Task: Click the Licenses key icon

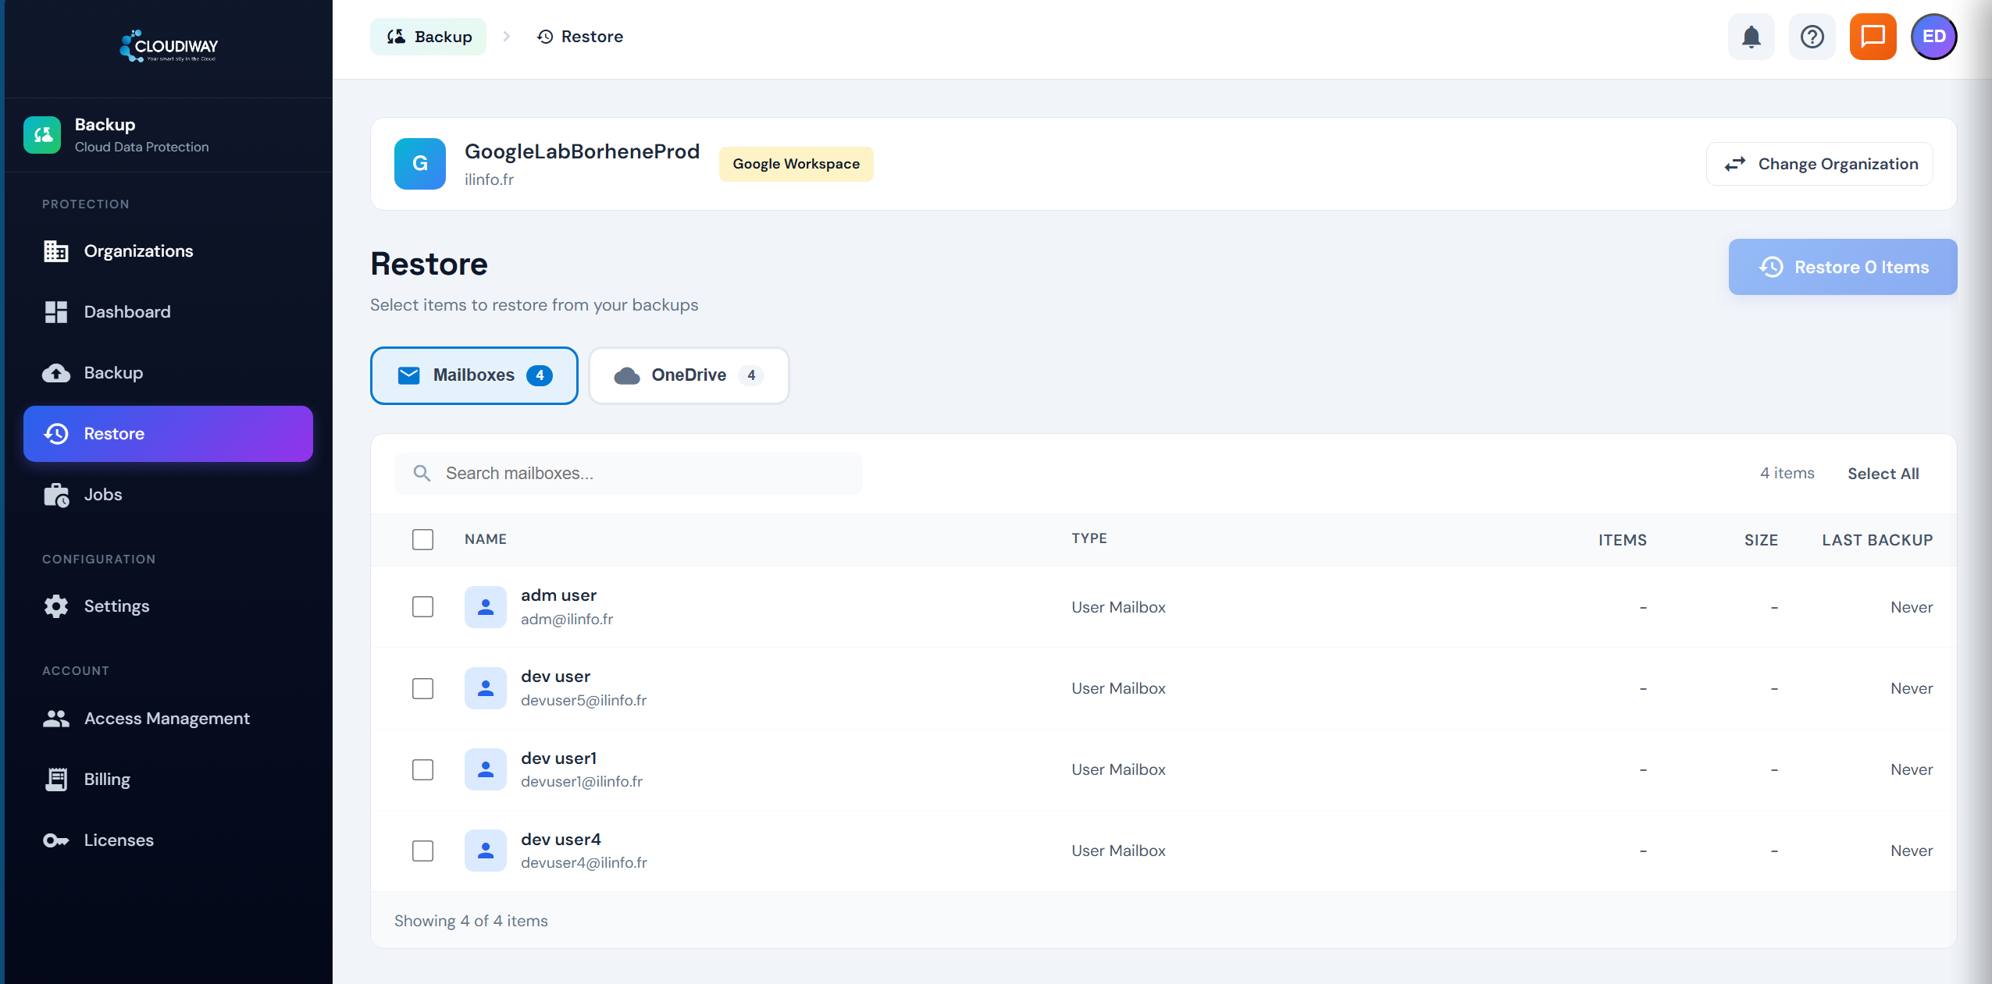Action: 56,840
